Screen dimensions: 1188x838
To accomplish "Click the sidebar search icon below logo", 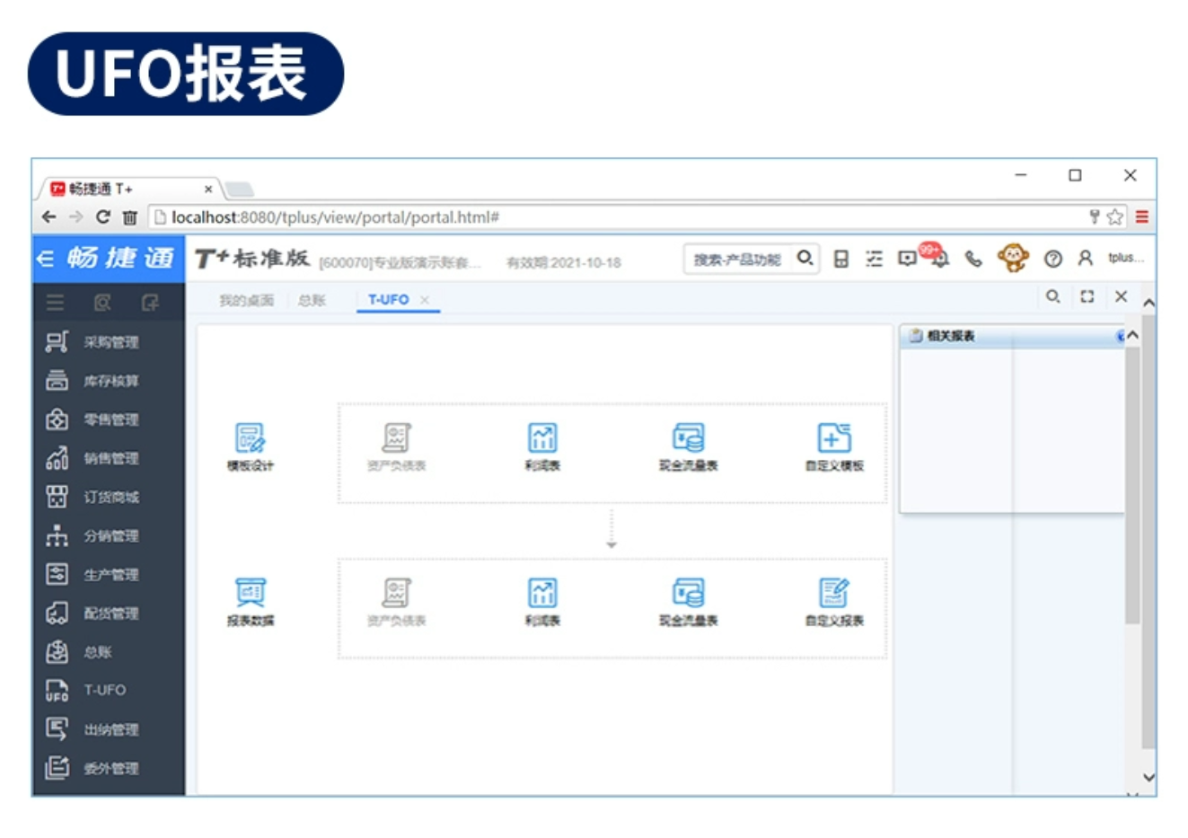I will coord(102,303).
